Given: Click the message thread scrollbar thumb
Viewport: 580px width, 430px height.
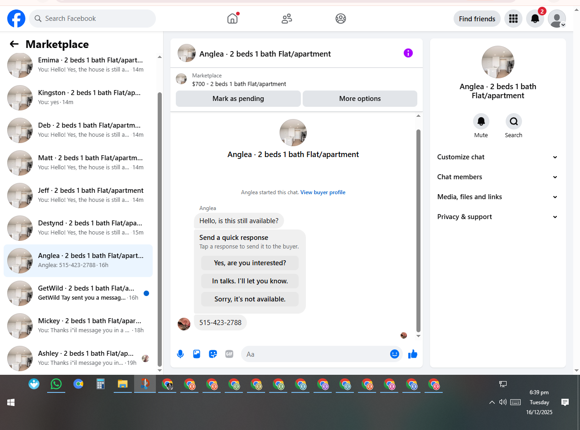Looking at the screenshot, I should pyautogui.click(x=418, y=231).
